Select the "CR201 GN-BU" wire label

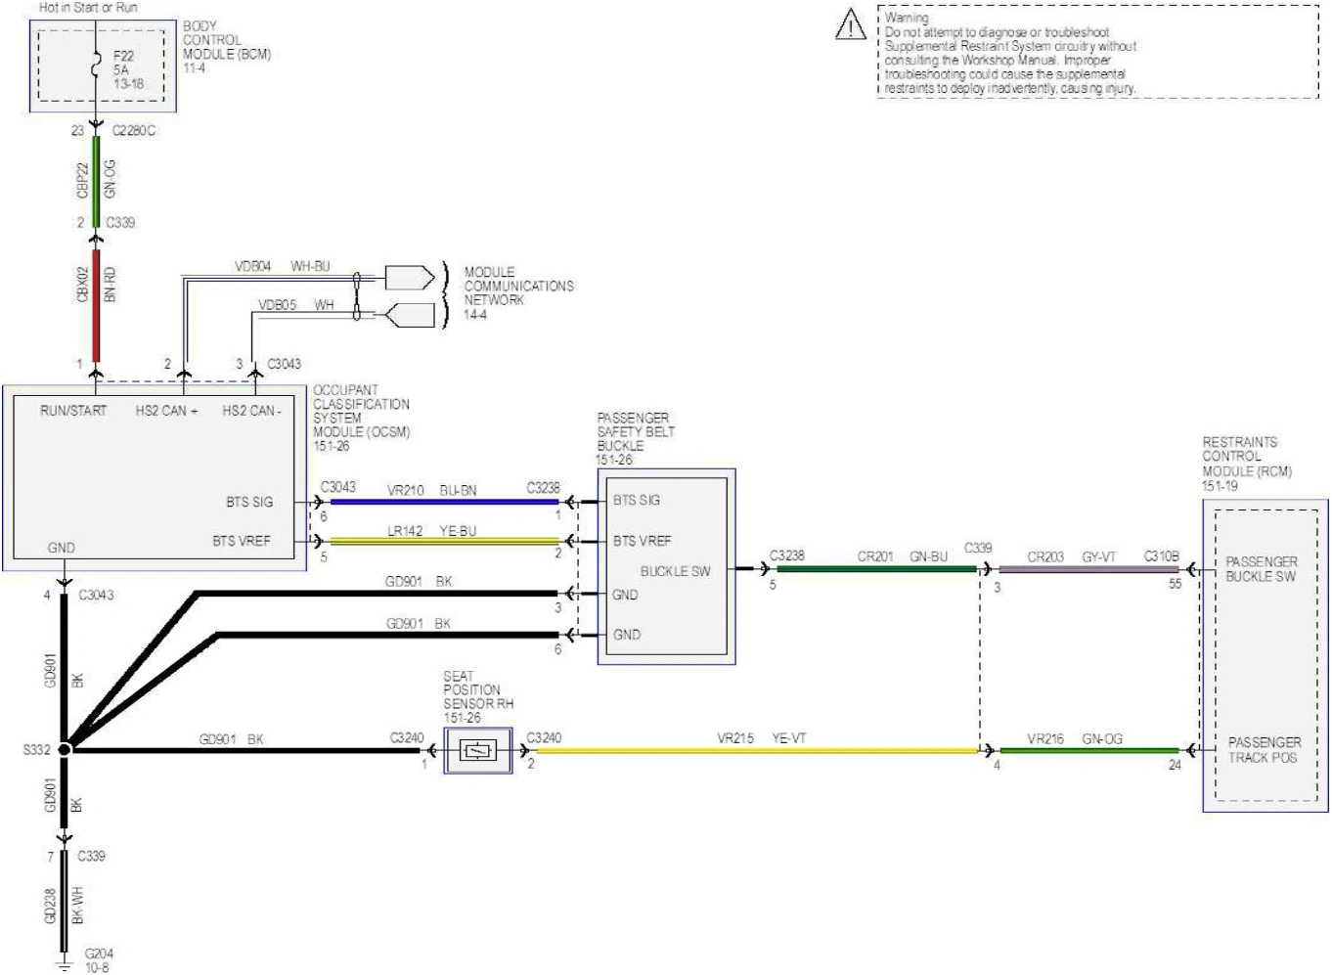coord(903,556)
